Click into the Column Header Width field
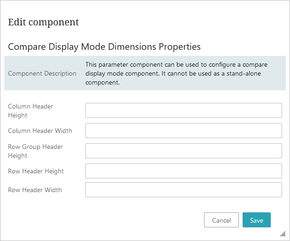Viewport: 290px width, 241px height. coord(183,131)
